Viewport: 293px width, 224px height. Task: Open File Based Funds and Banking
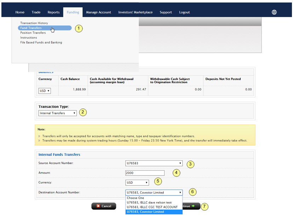(41, 42)
